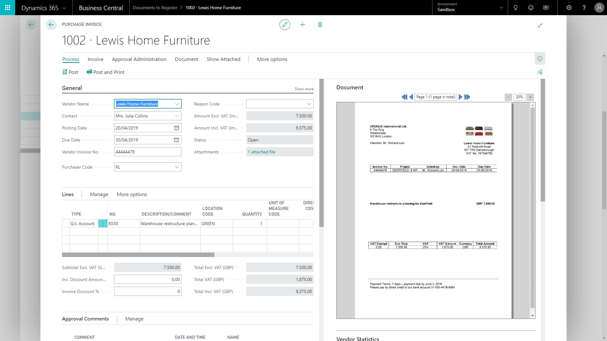Open the settings gear icon
The height and width of the screenshot is (341, 607).
click(569, 8)
